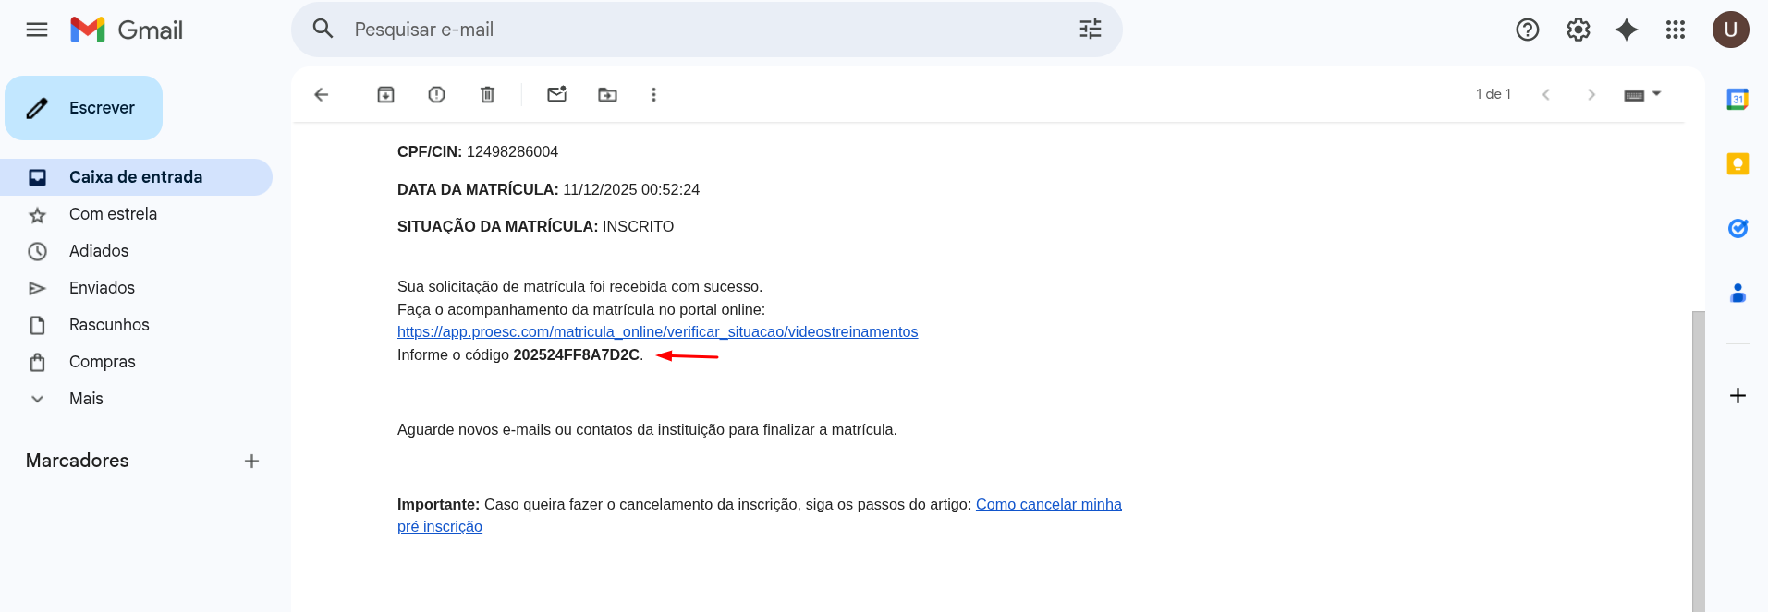
Task: Go back to the inbox list
Action: (x=322, y=94)
